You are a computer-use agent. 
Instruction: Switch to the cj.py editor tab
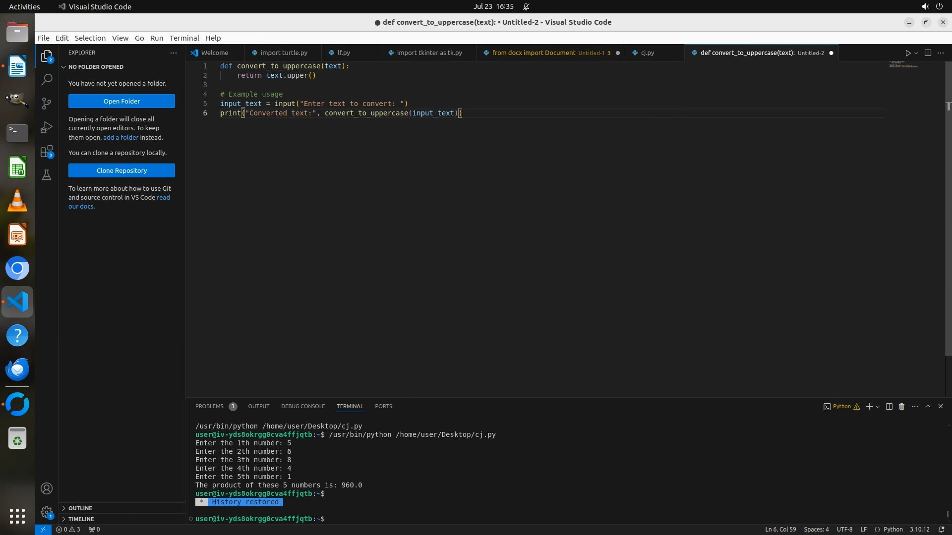pos(647,53)
